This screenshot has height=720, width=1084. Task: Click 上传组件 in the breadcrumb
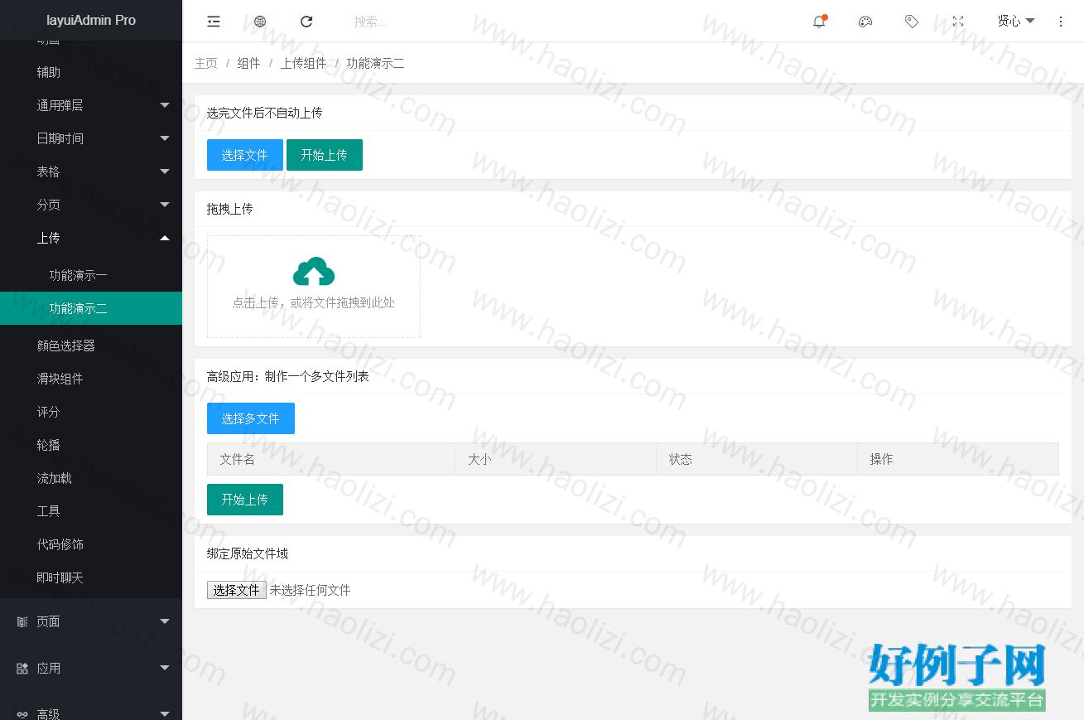pos(304,64)
